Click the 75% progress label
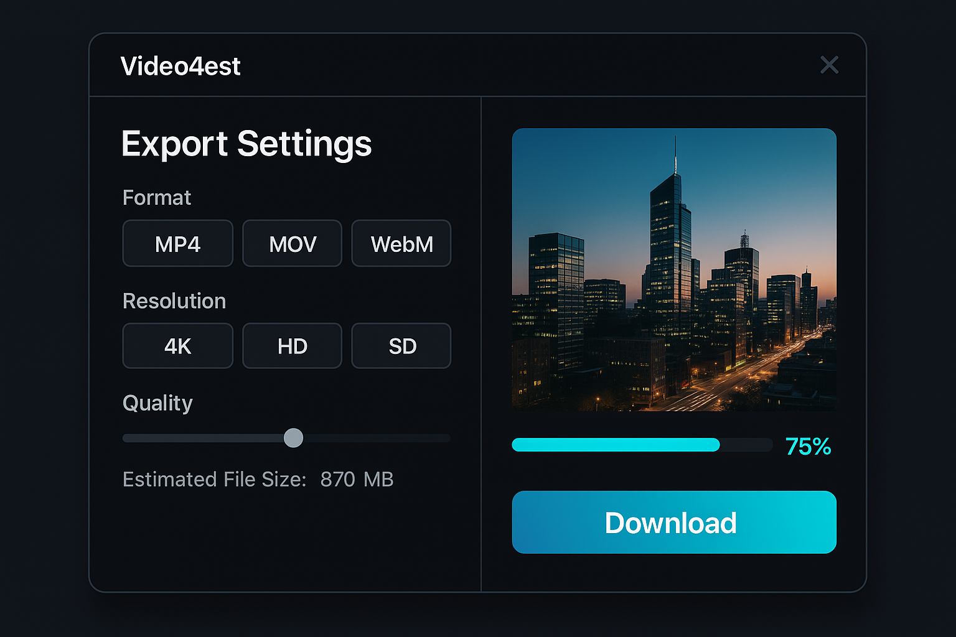The image size is (956, 637). pyautogui.click(x=807, y=445)
